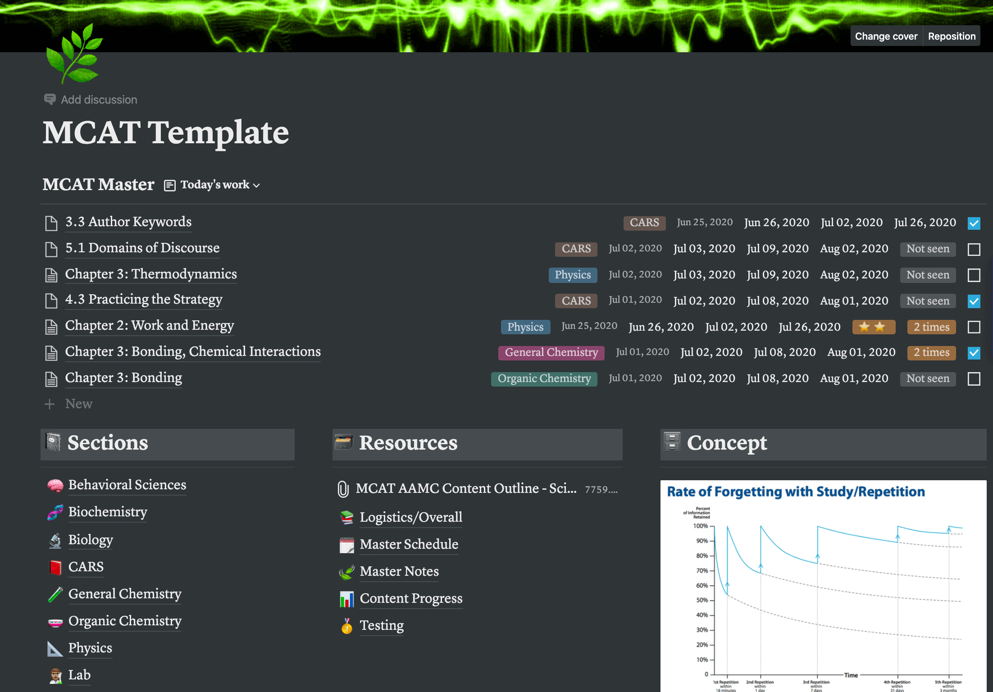Click the Add discussion speech bubble icon
The width and height of the screenshot is (993, 692).
coord(50,99)
